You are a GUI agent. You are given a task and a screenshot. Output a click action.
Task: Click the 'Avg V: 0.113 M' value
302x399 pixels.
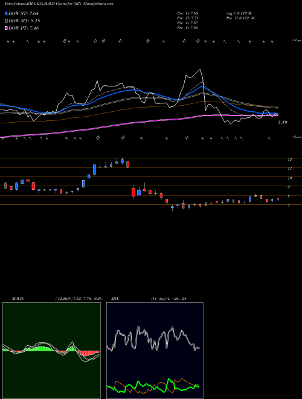pyautogui.click(x=239, y=13)
